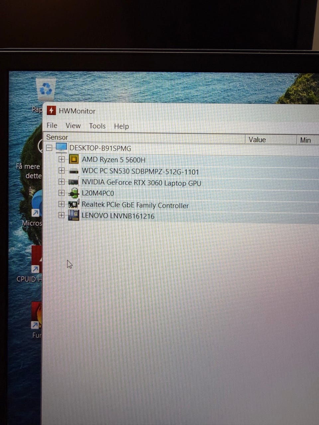Collapse the DESKTOP-B91SPMG root node
The width and height of the screenshot is (319, 425).
[x=49, y=148]
